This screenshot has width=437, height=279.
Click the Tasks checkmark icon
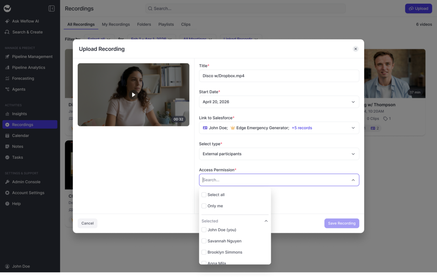[x=7, y=157]
